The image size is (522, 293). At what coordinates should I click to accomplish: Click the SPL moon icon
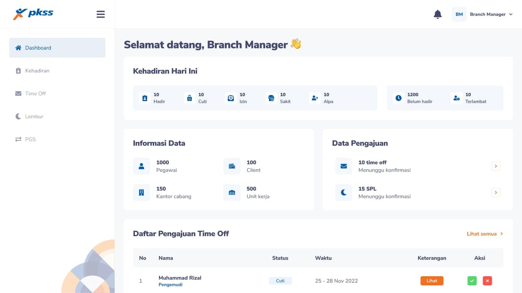pyautogui.click(x=344, y=192)
